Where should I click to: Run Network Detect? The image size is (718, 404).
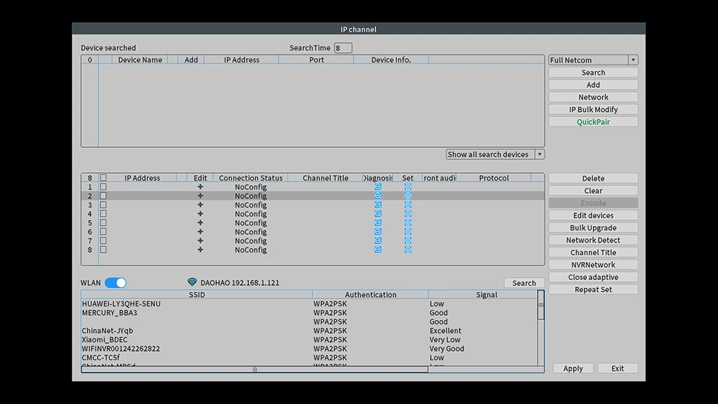(593, 240)
